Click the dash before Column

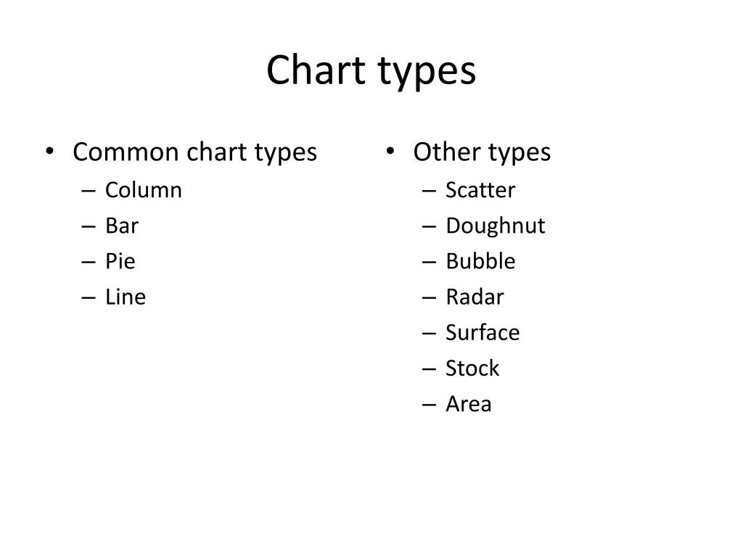click(89, 191)
